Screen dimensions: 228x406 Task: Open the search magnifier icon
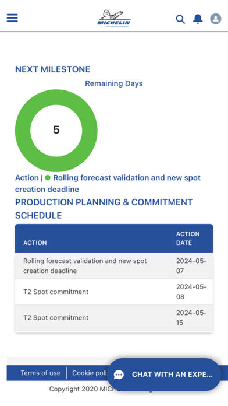click(180, 19)
